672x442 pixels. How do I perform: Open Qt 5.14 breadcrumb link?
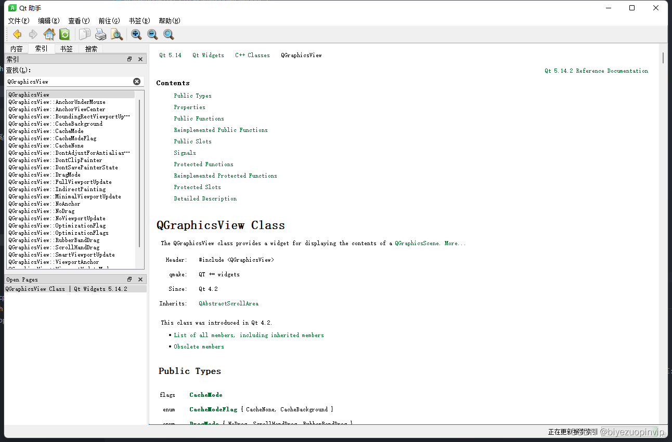tap(170, 55)
